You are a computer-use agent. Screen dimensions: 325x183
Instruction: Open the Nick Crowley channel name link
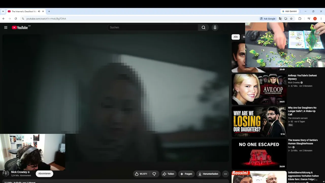pyautogui.click(x=19, y=172)
